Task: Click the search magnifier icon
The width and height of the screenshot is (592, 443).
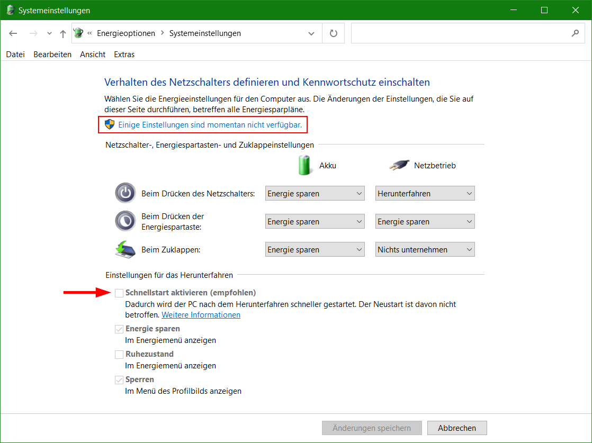Action: pyautogui.click(x=575, y=33)
